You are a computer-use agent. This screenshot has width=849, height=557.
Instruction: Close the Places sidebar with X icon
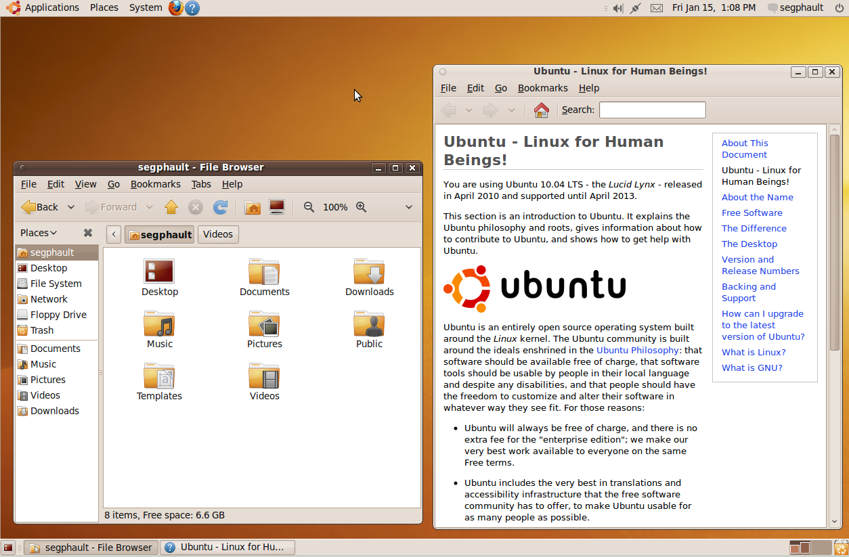coord(88,233)
